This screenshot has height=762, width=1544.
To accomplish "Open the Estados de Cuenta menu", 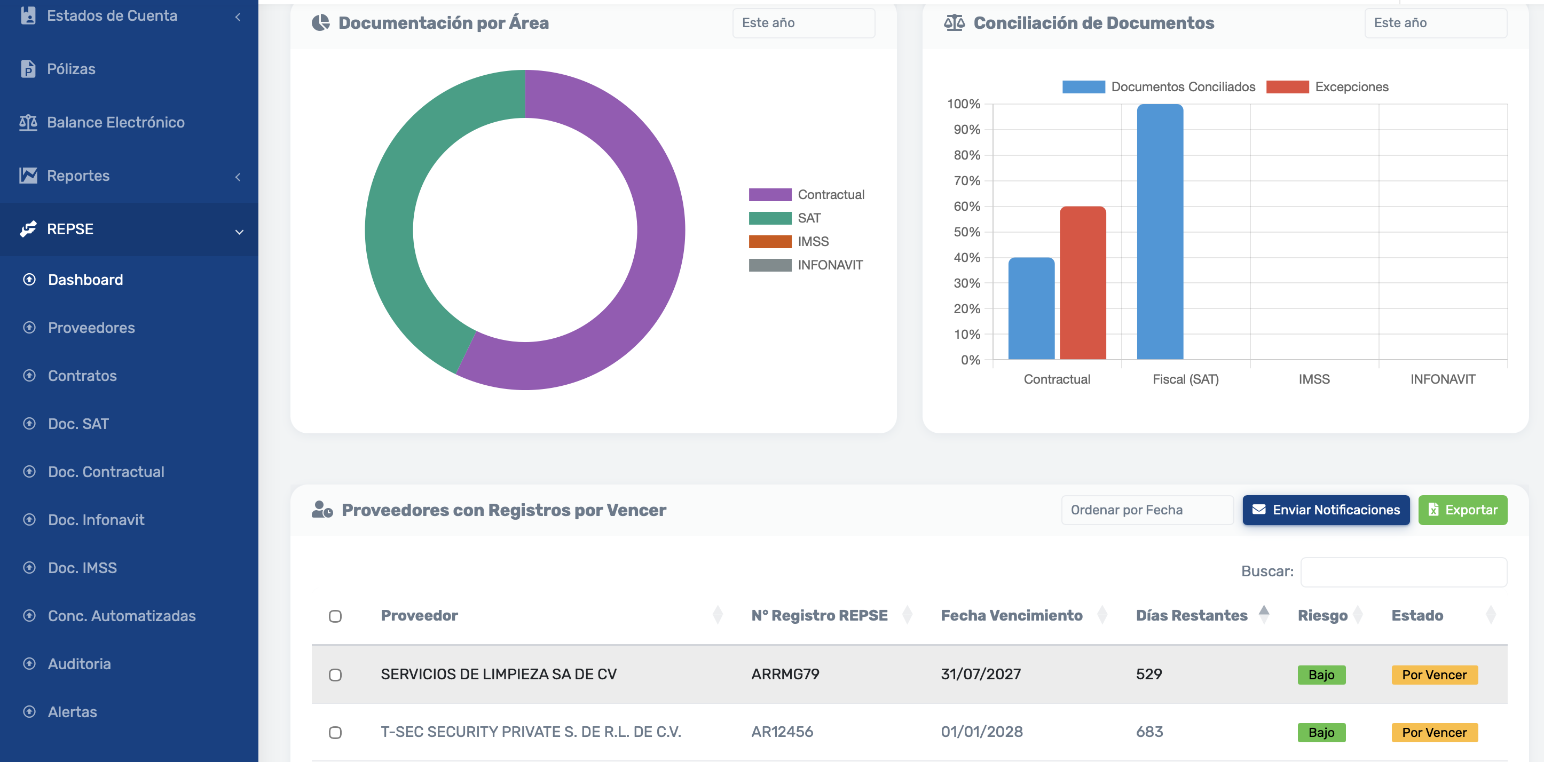I will [x=112, y=16].
